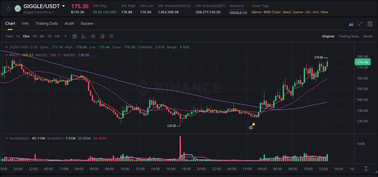
Task: Click the Meme token tag
Action: 256,12
